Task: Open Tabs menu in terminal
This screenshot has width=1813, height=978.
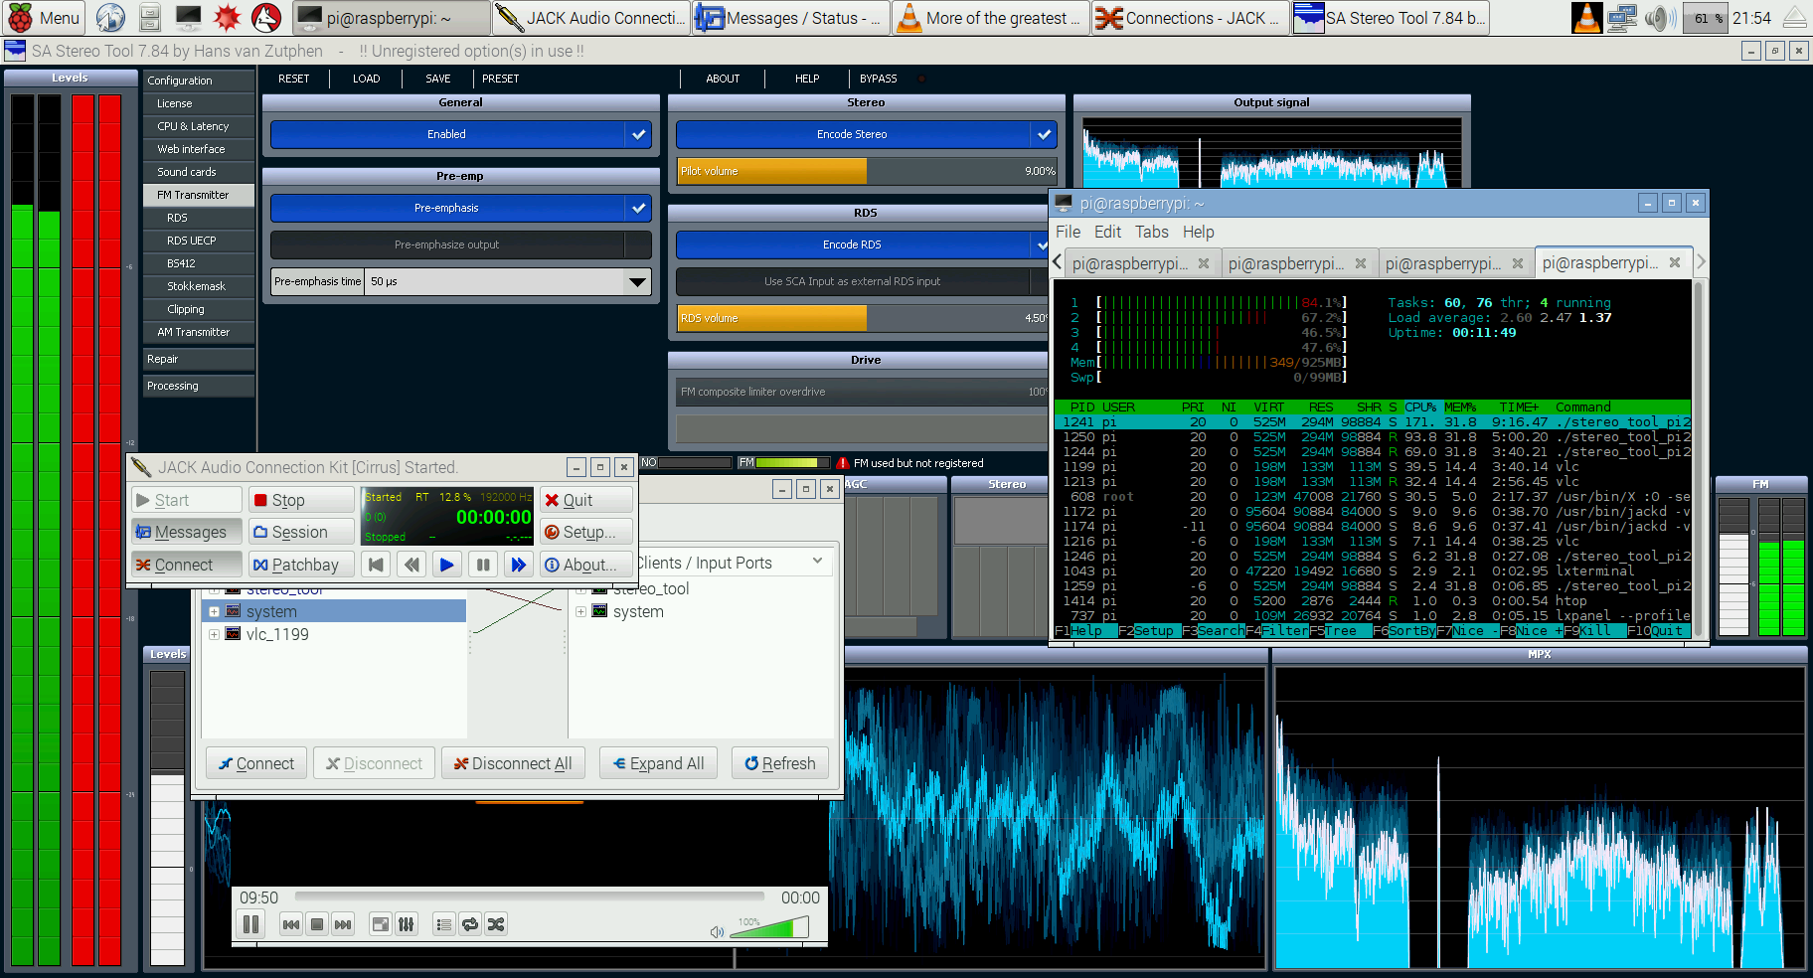Action: 1152,232
